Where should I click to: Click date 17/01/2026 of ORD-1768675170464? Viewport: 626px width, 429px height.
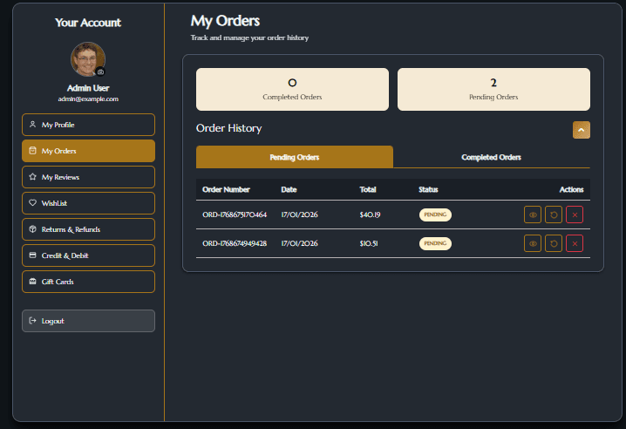click(x=299, y=214)
